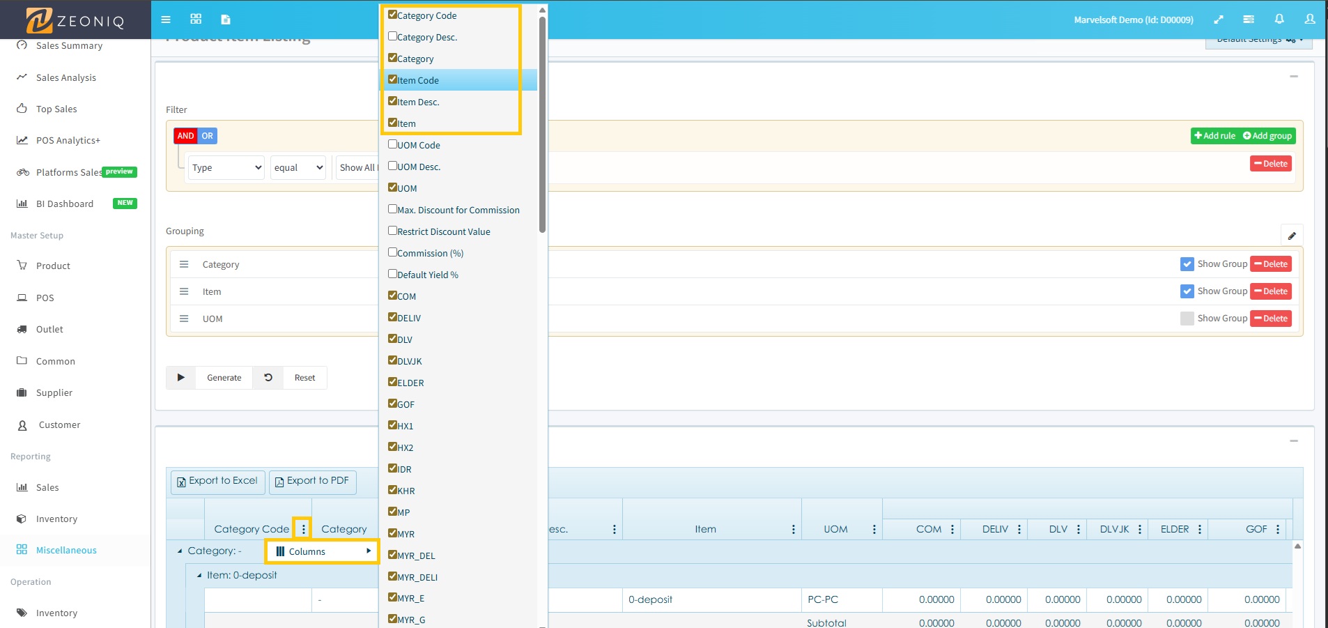The width and height of the screenshot is (1328, 628).
Task: Toggle fullscreen with the expand-arrows icon
Action: [1219, 20]
